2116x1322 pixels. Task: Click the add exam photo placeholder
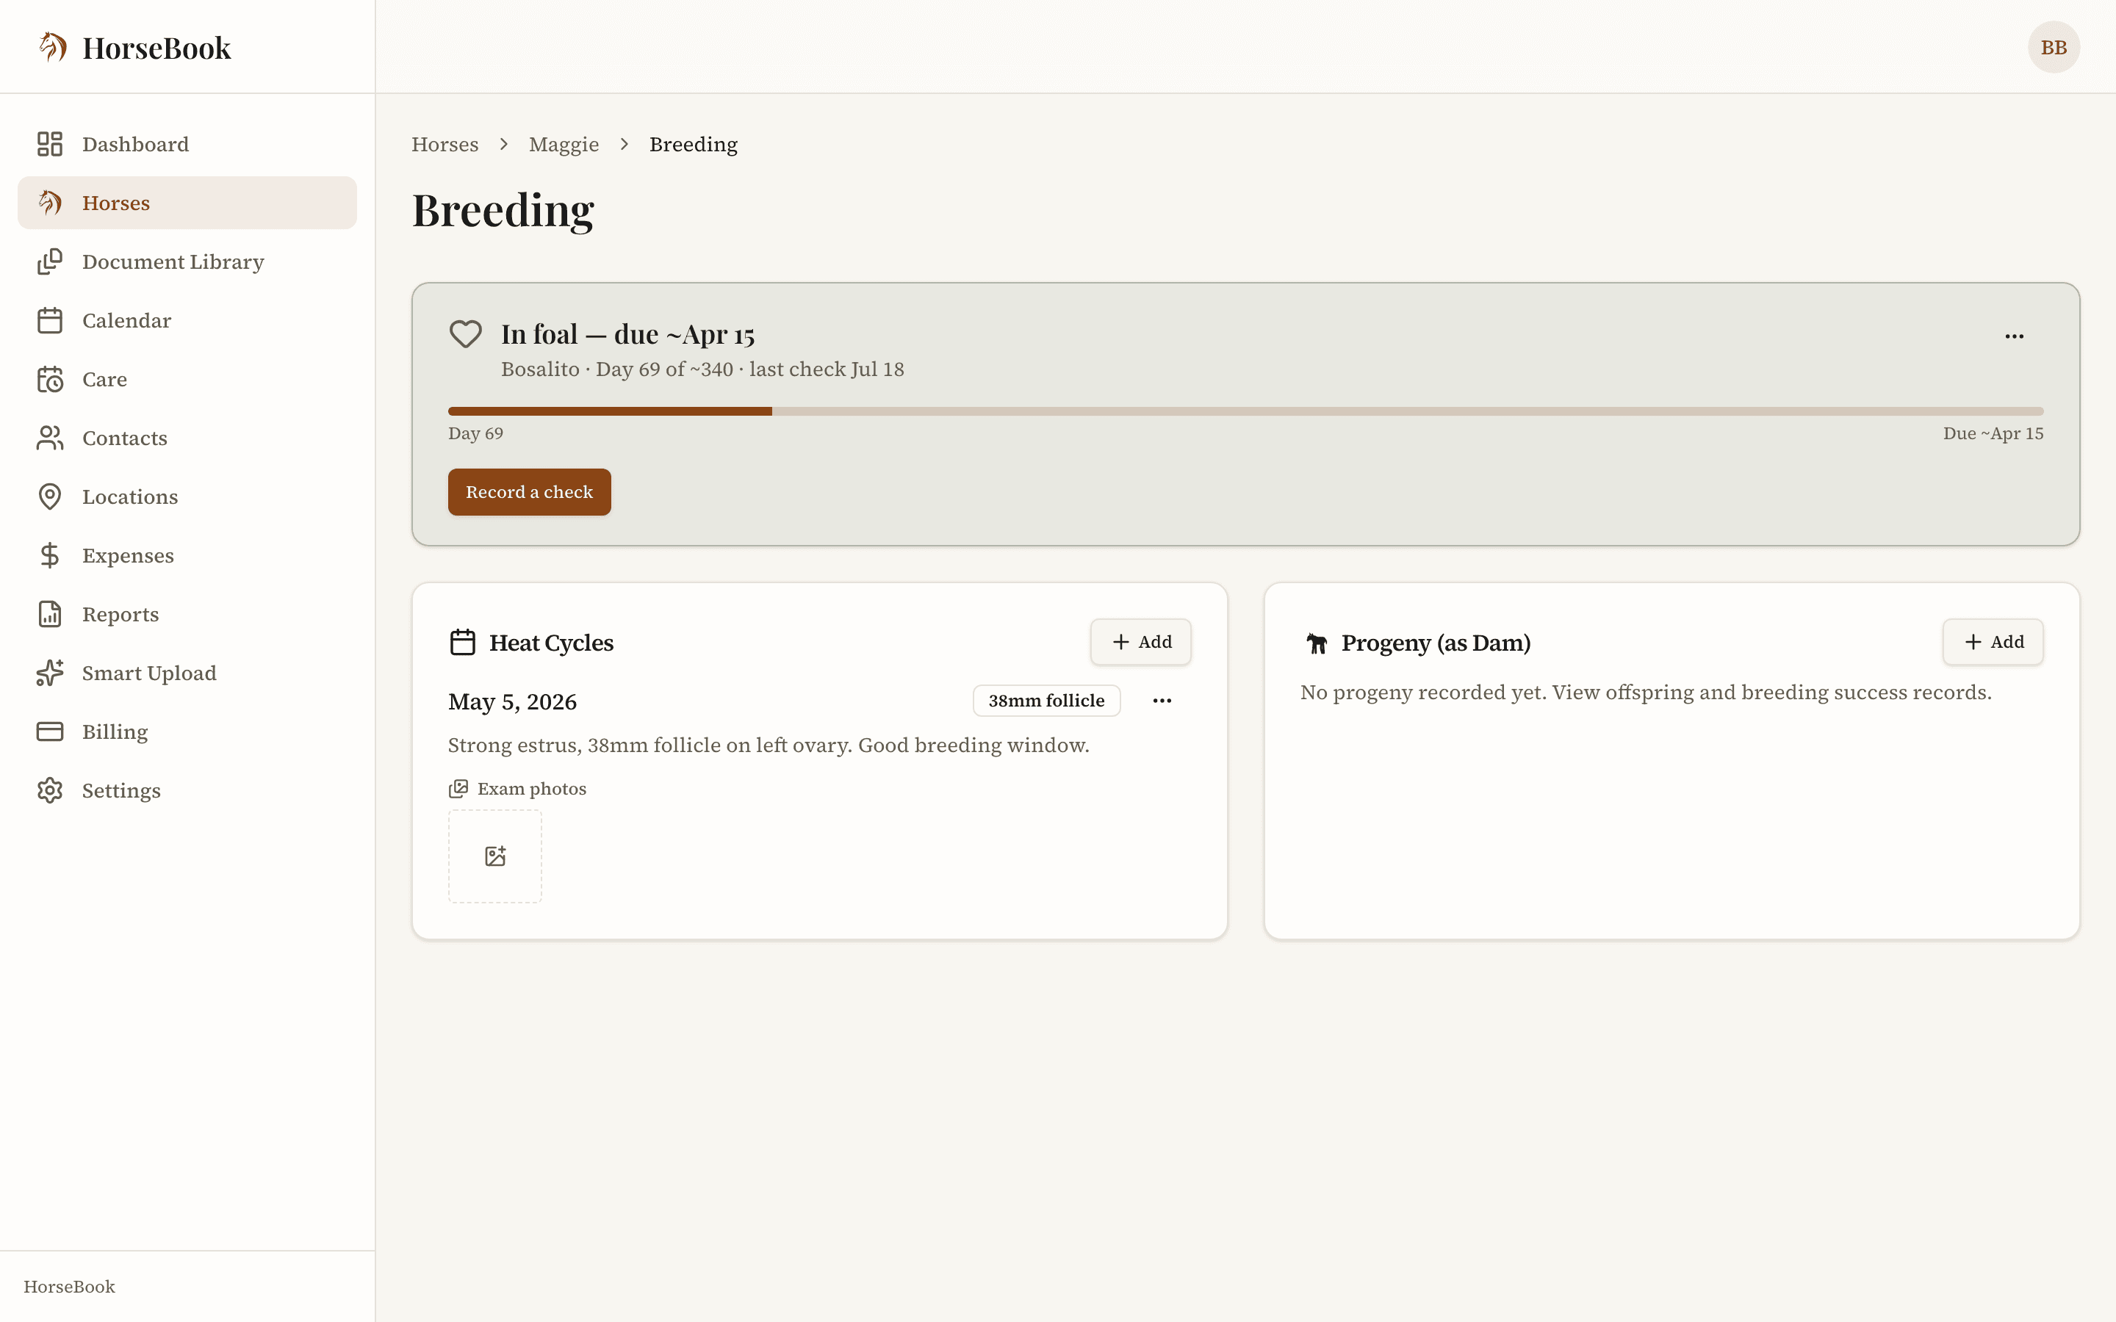coord(495,856)
